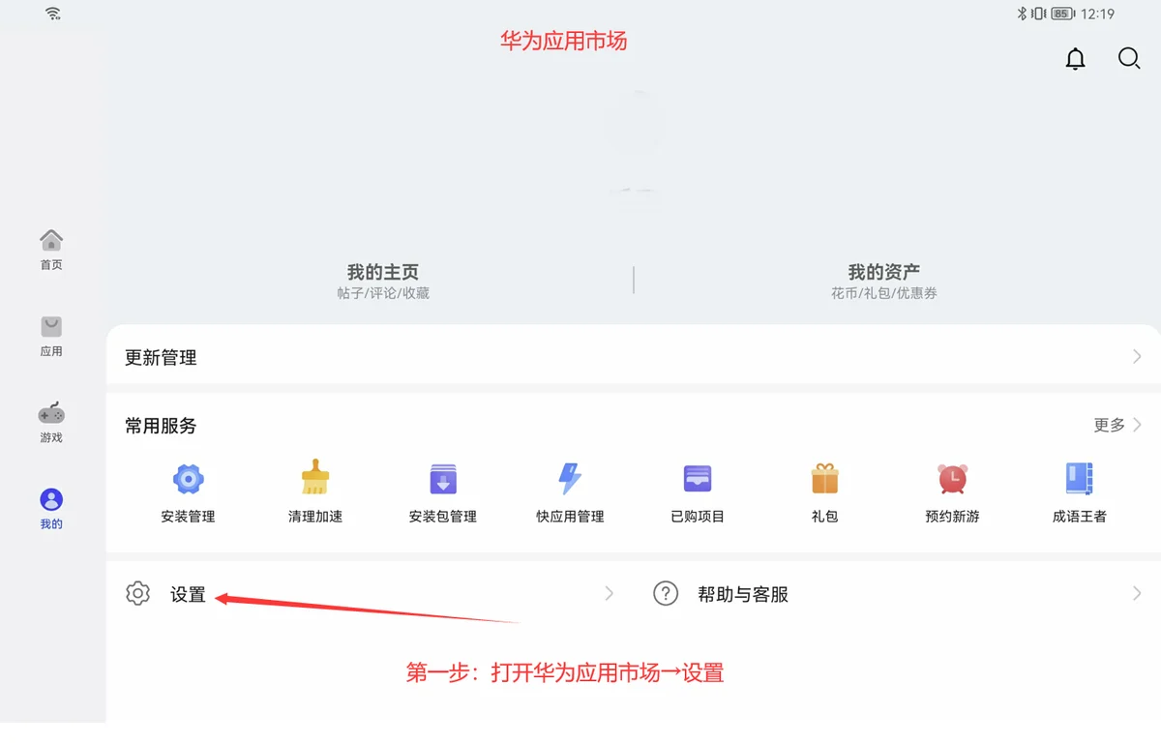This screenshot has width=1161, height=744.
Task: Open 我的主页 section
Action: pos(383,281)
